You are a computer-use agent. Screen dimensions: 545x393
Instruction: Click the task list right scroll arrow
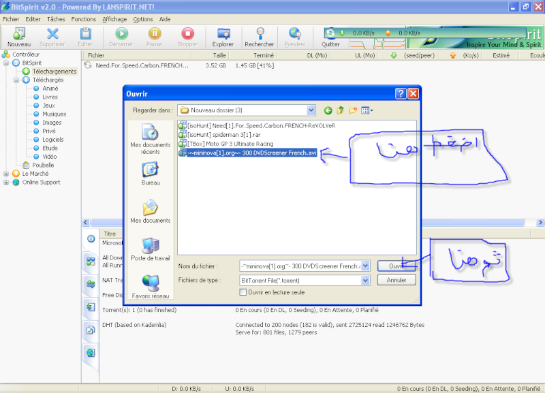(540, 223)
